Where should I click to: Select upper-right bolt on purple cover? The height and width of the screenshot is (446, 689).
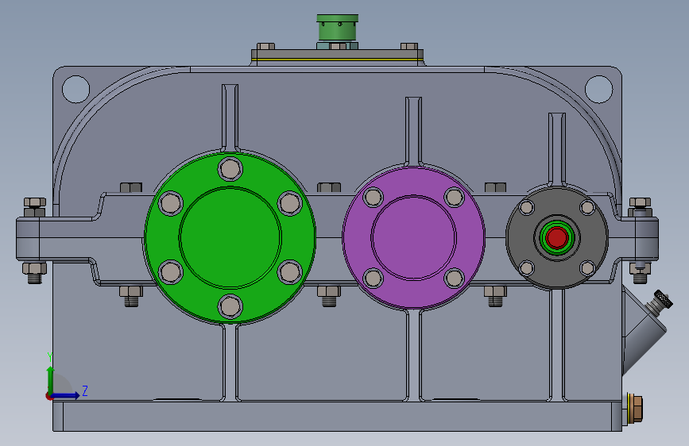coord(455,197)
